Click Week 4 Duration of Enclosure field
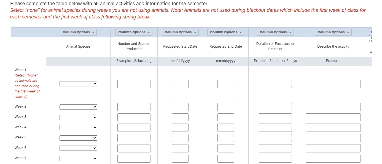 click(275, 128)
